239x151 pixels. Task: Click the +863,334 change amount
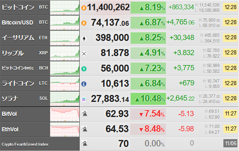[181, 7]
